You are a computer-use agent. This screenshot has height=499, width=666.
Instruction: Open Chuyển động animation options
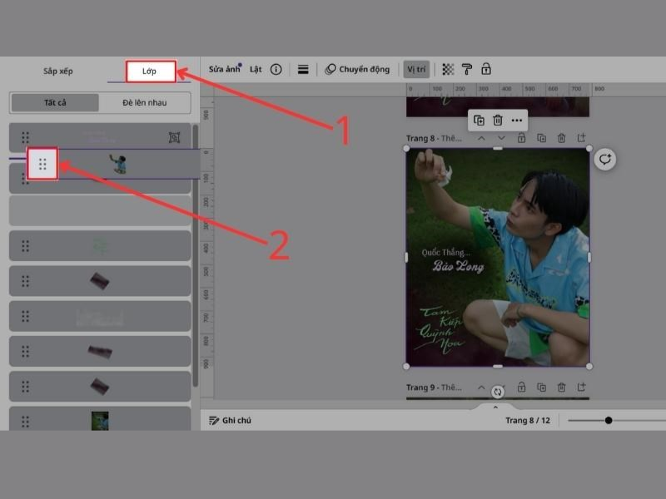coord(358,69)
